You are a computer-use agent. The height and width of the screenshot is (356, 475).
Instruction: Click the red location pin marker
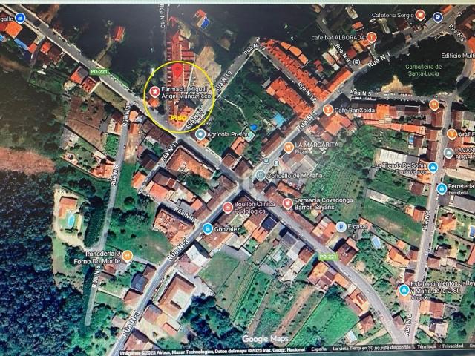point(177,70)
